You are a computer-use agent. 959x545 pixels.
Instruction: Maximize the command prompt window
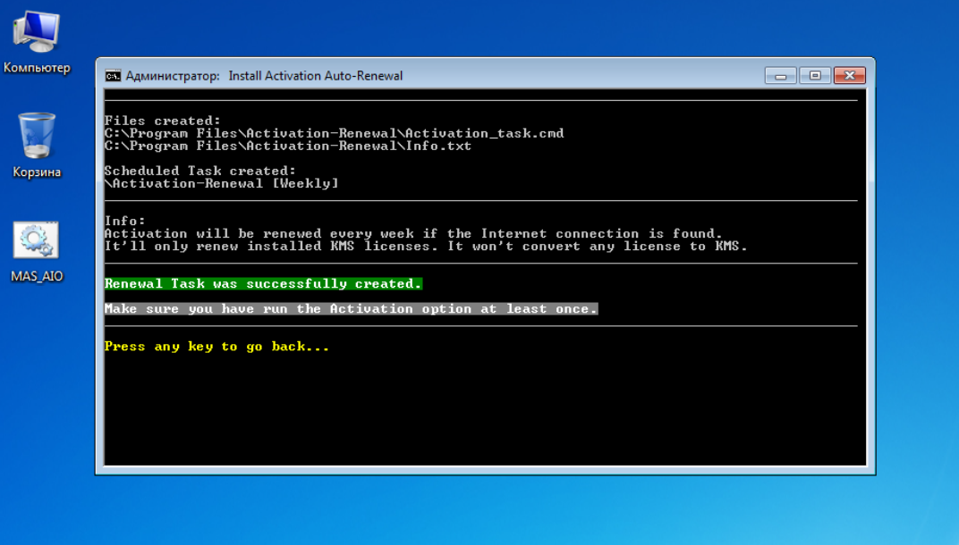tap(814, 76)
